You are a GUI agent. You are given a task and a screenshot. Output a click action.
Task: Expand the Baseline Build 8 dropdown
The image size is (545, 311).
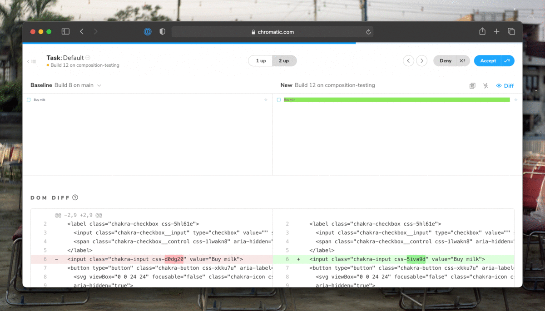[99, 85]
